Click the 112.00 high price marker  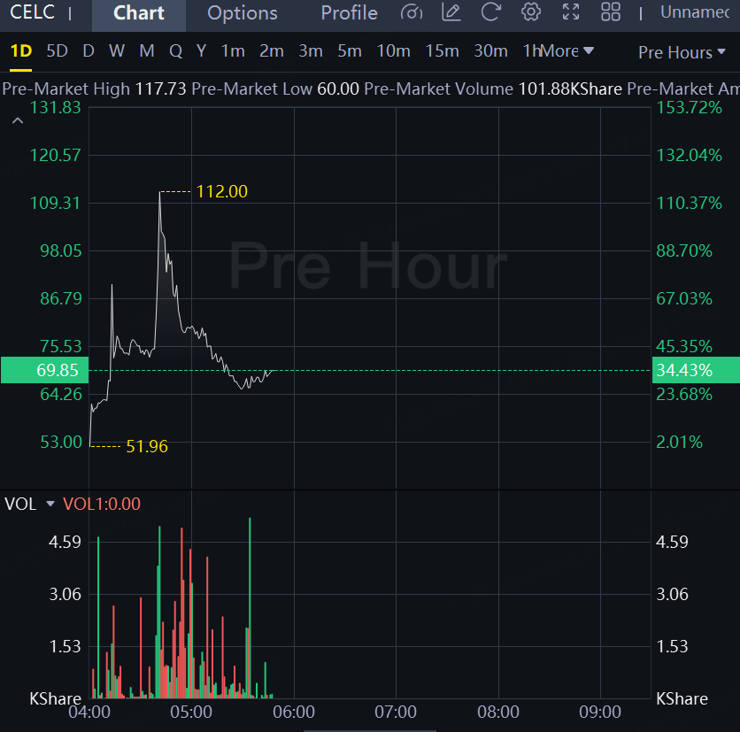[x=222, y=191]
